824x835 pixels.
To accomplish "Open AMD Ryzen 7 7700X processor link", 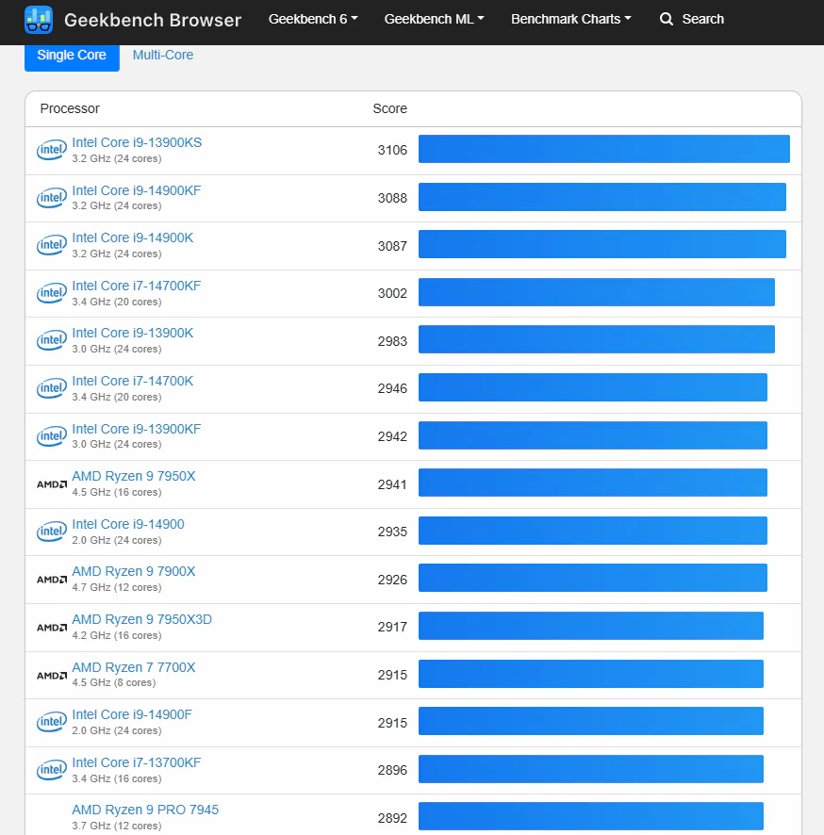I will click(x=134, y=667).
